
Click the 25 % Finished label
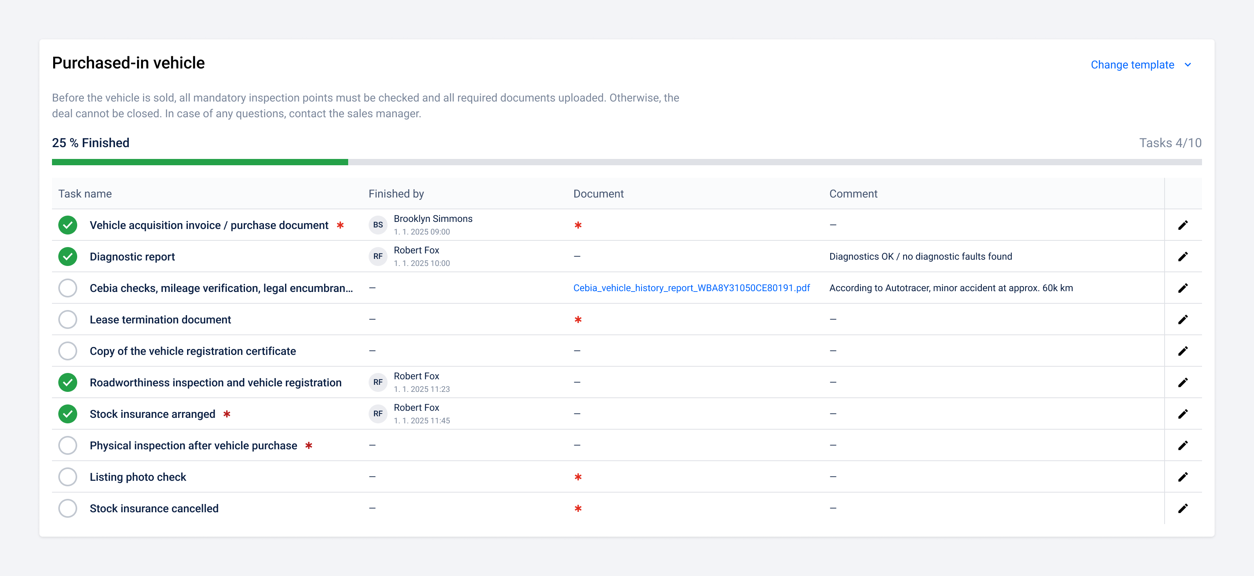pyautogui.click(x=91, y=142)
